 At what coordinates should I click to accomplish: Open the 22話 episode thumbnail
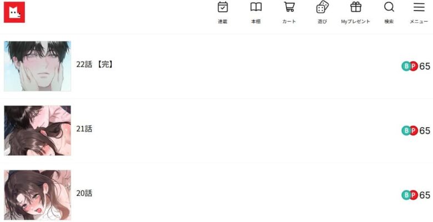pos(37,66)
